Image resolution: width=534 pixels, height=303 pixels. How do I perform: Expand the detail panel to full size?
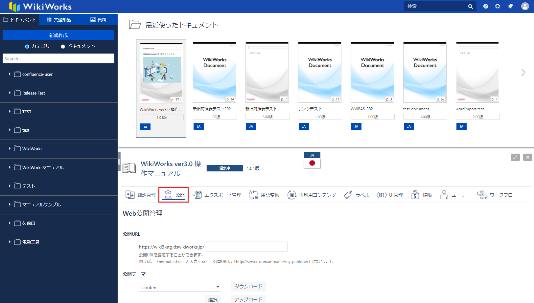coord(515,157)
